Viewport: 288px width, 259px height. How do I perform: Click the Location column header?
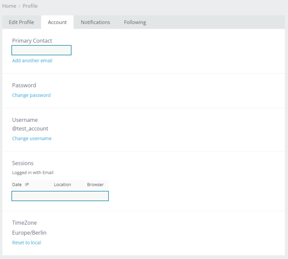[62, 185]
